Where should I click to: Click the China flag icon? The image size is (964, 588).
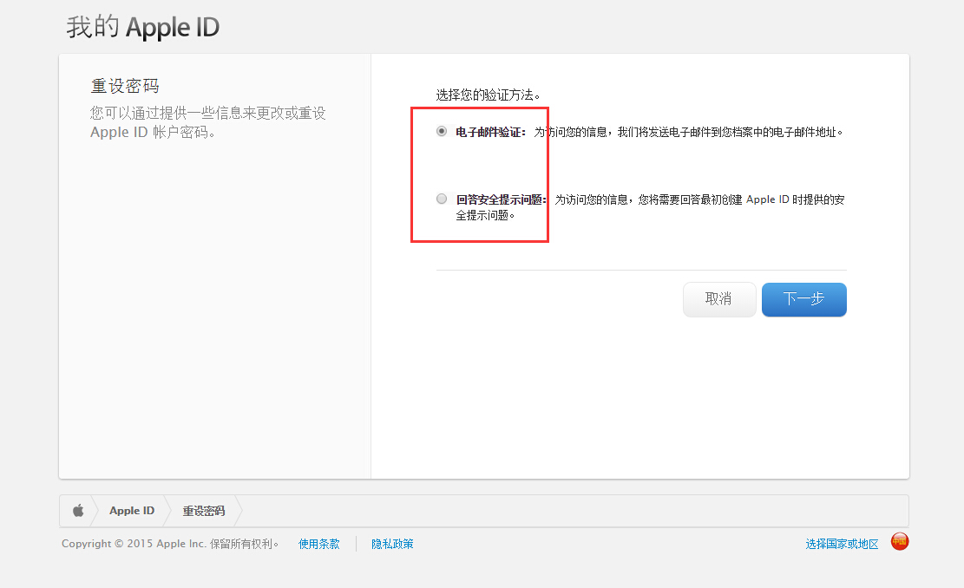click(900, 541)
